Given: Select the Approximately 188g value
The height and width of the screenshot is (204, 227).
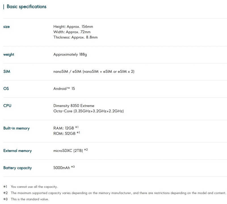Looking at the screenshot, I should (70, 54).
